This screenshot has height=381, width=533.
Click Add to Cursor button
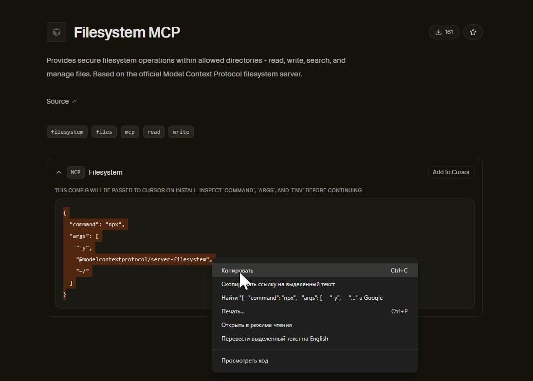[x=451, y=172]
